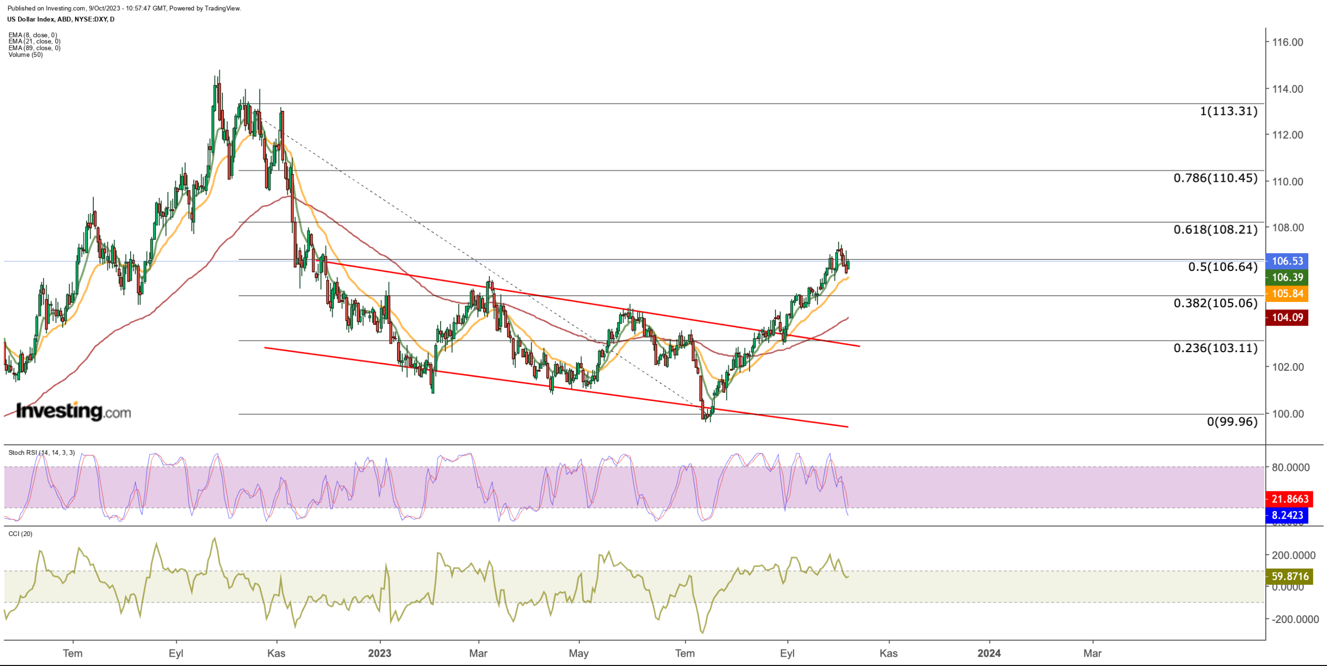Click the Stoch RSI (14, 14, 3, 3) label
The image size is (1327, 666).
coord(41,453)
